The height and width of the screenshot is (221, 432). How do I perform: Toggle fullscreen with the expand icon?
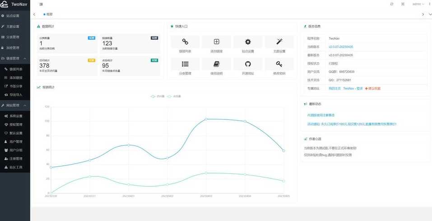[x=403, y=4]
